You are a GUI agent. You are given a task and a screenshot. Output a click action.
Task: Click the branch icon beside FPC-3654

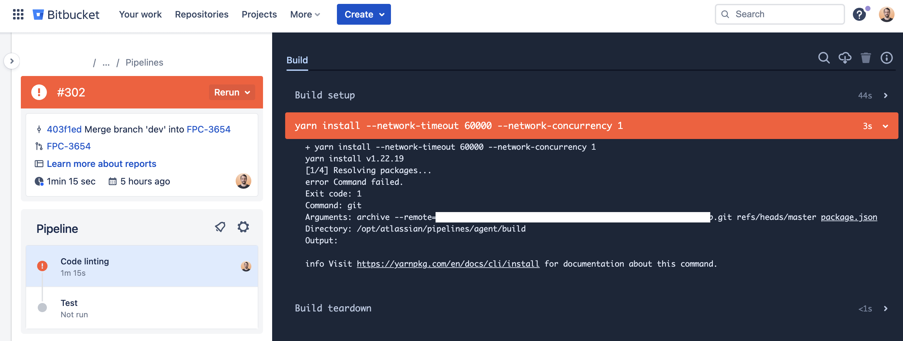[39, 146]
